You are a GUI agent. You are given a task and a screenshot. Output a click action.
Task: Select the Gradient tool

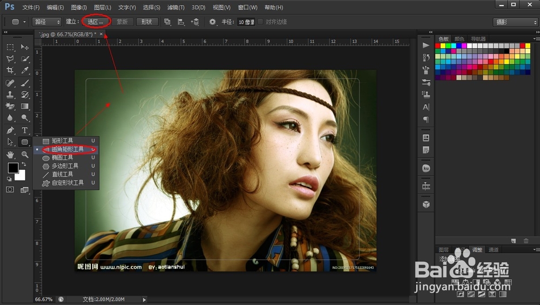(25, 107)
